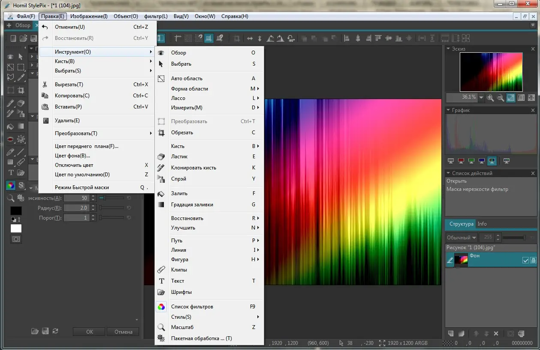
Task: Choose the Crop (Обрезать) tool in submenu
Action: coord(182,133)
